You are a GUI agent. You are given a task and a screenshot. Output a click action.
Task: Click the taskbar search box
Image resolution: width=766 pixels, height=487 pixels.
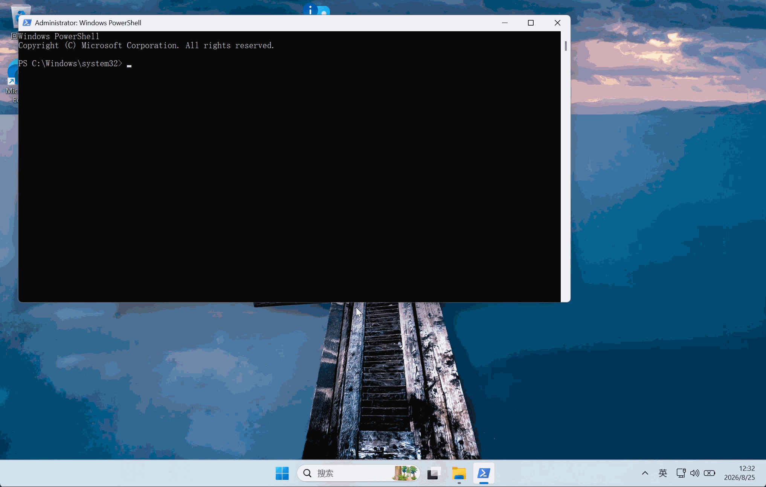point(358,473)
